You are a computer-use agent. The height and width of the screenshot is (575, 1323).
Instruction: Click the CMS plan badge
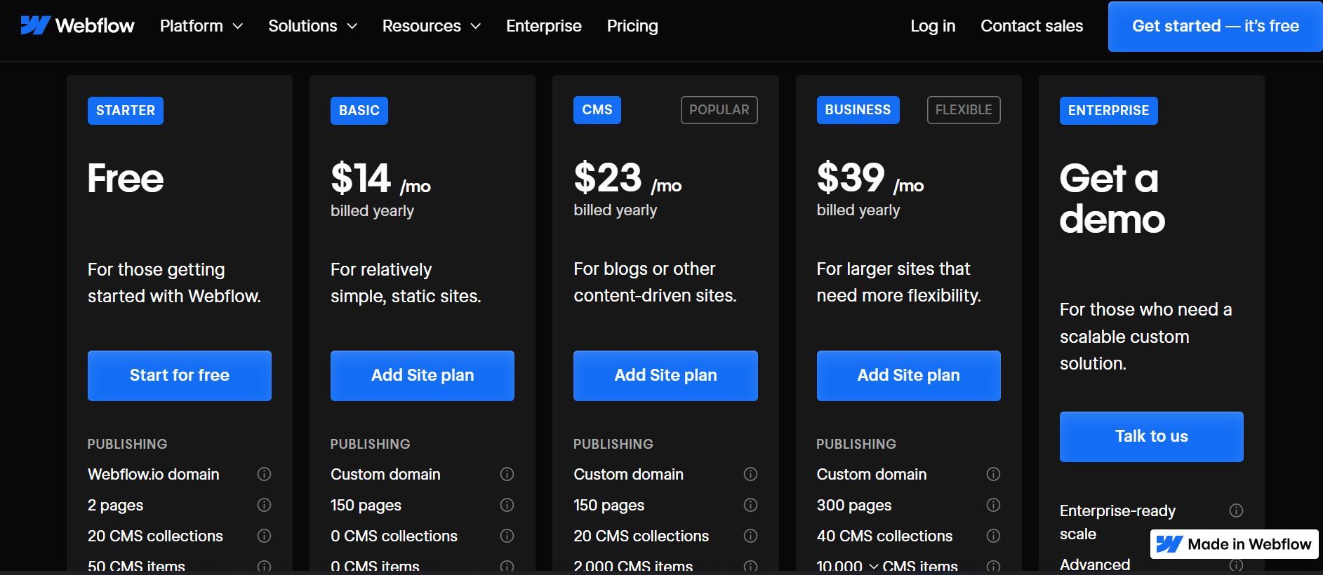pos(597,110)
